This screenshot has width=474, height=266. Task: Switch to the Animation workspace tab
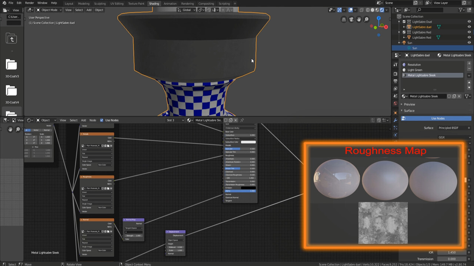pyautogui.click(x=170, y=3)
